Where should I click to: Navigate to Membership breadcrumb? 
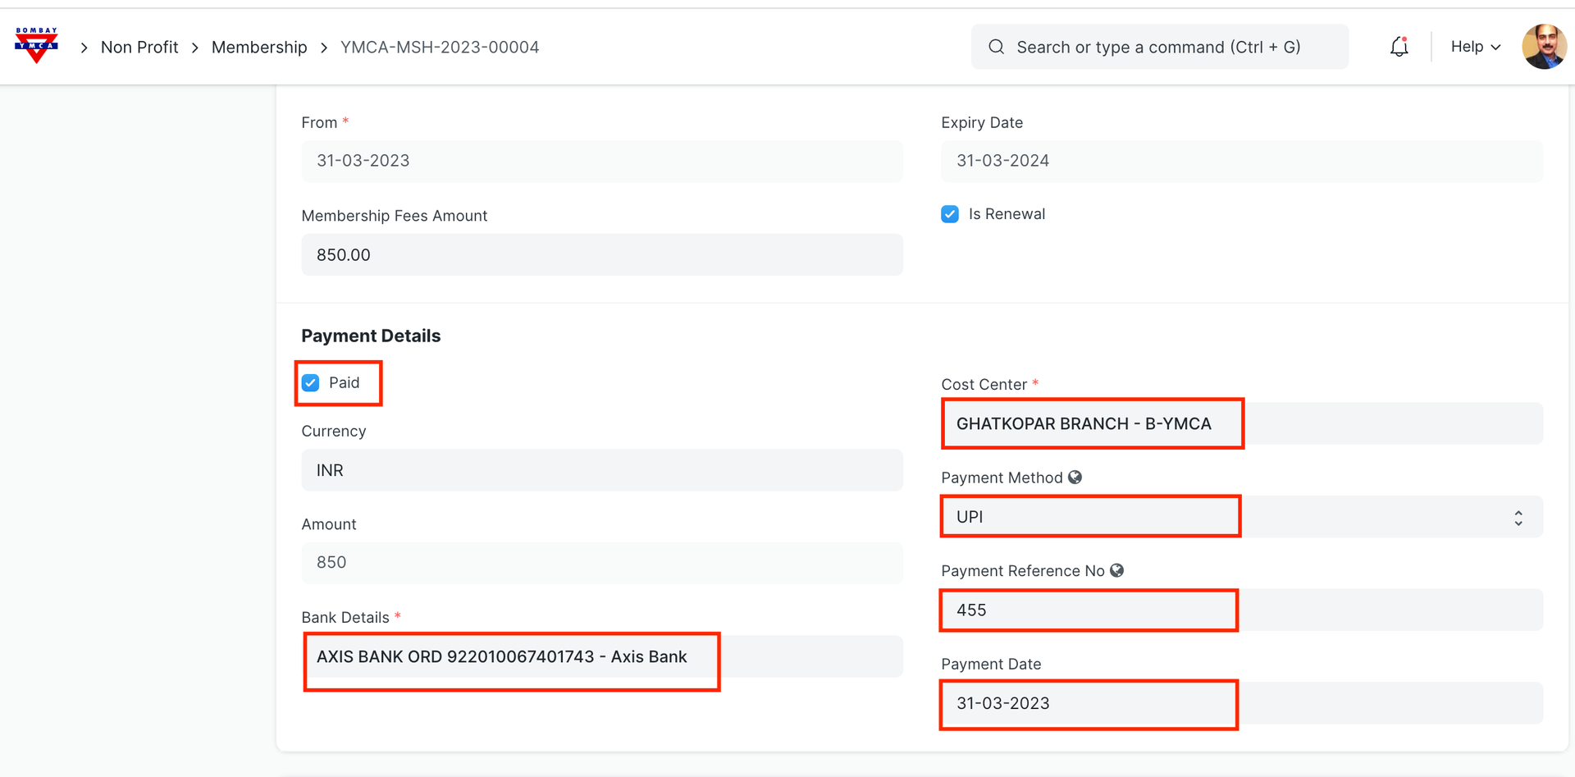pyautogui.click(x=259, y=48)
